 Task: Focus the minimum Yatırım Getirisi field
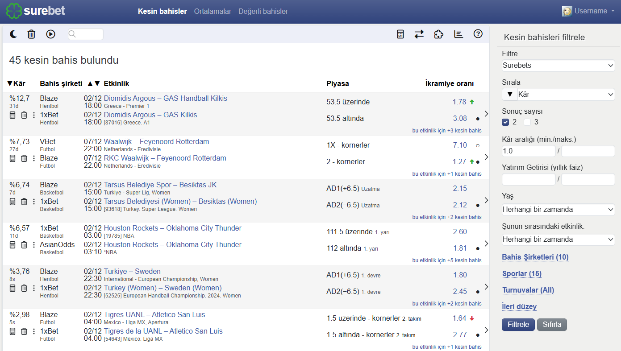(529, 180)
